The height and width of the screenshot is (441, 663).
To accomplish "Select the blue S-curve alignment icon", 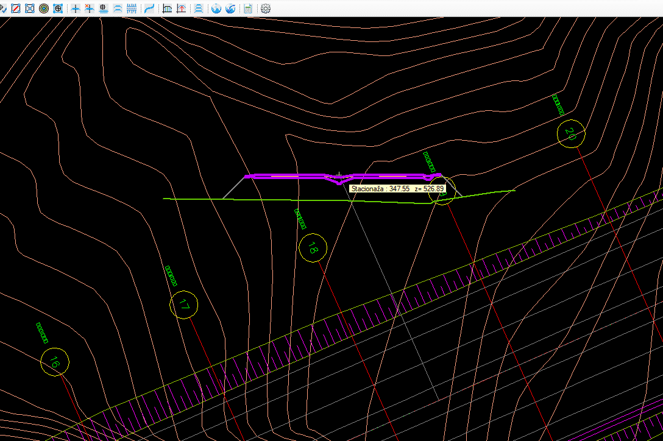I will point(149,9).
